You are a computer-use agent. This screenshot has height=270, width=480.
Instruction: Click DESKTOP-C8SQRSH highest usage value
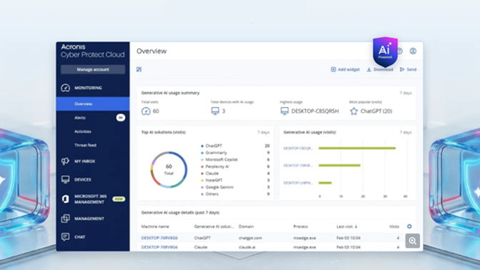(x=315, y=111)
